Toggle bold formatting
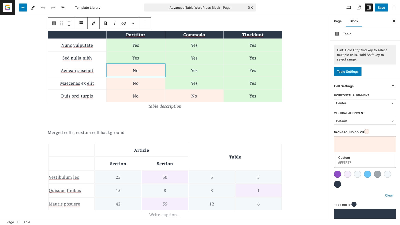This screenshot has height=225, width=400. pos(106,23)
